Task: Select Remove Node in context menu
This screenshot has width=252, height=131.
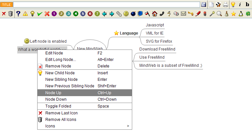Action: [85, 66]
